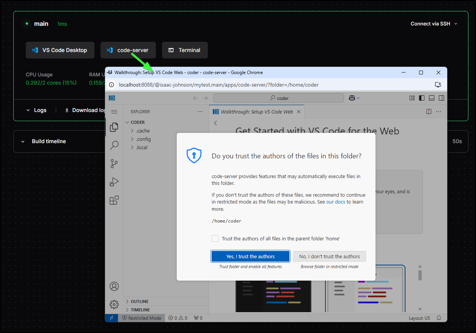Open the hamburger application menu in code-server
This screenshot has width=476, height=333.
[x=114, y=112]
